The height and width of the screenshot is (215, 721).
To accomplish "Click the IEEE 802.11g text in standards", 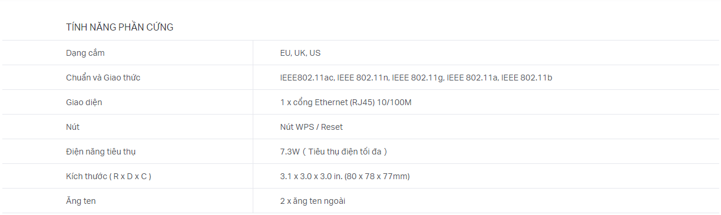I will point(417,78).
